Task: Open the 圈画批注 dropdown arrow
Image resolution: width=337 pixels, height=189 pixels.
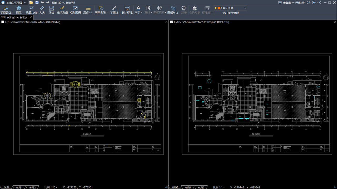Action: (x=107, y=12)
